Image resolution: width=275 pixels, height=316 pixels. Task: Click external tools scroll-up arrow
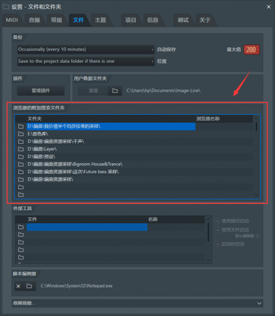(x=208, y=219)
